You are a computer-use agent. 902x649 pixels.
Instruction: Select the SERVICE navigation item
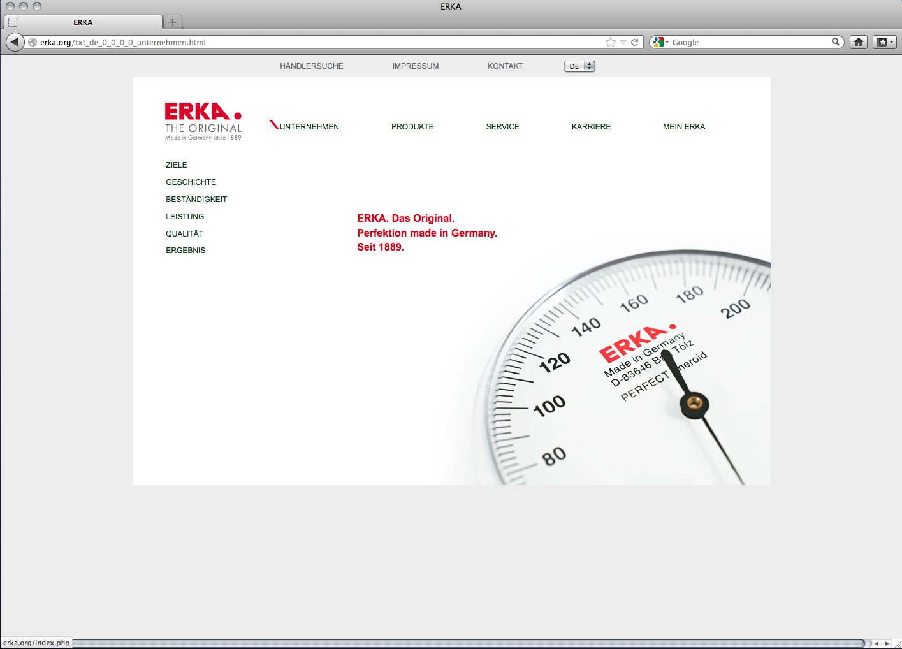[502, 127]
